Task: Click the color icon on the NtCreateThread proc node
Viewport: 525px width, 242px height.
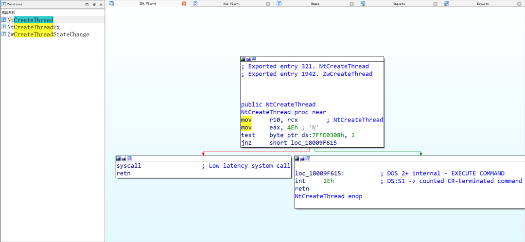Action: click(243, 59)
